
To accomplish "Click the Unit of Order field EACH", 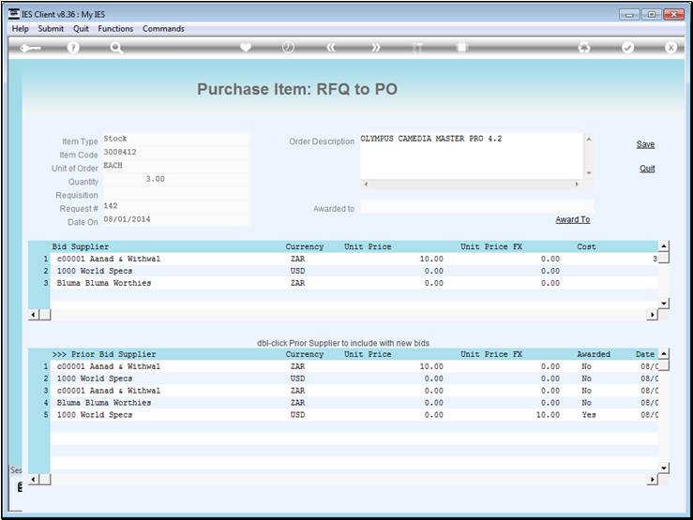I will [x=176, y=166].
